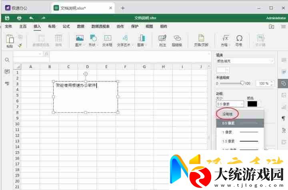This screenshot has width=288, height=190.
Task: Open the search panel in left sidebar
Action: tap(7, 60)
